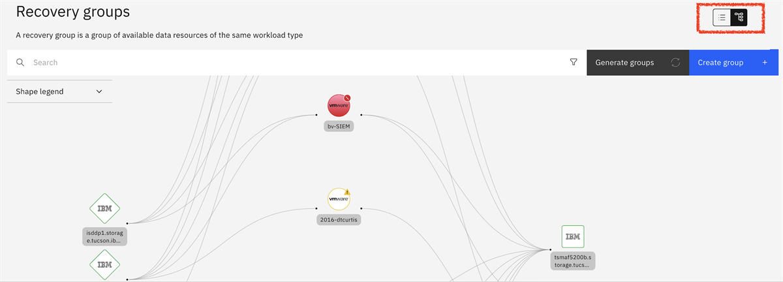Image resolution: width=783 pixels, height=282 pixels.
Task: Click the Create group button
Action: point(733,63)
